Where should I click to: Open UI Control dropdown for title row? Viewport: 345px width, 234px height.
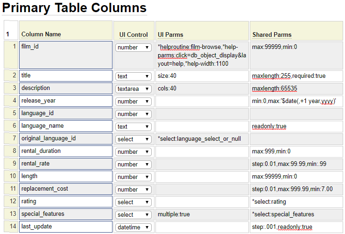click(133, 76)
